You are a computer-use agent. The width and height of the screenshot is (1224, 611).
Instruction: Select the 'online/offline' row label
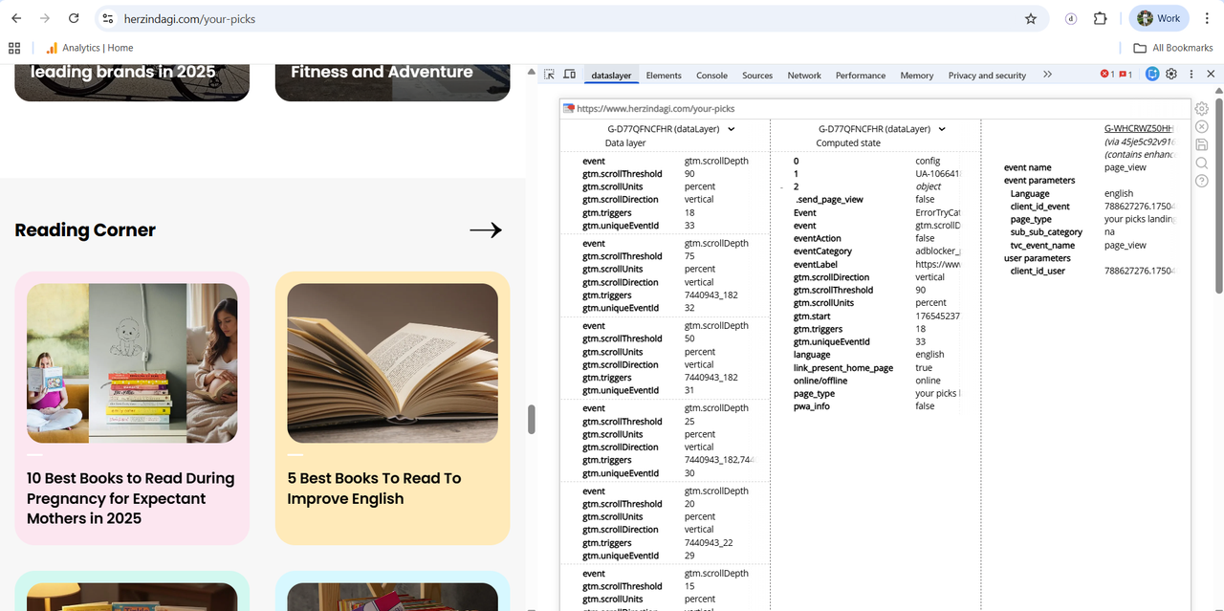(x=820, y=381)
